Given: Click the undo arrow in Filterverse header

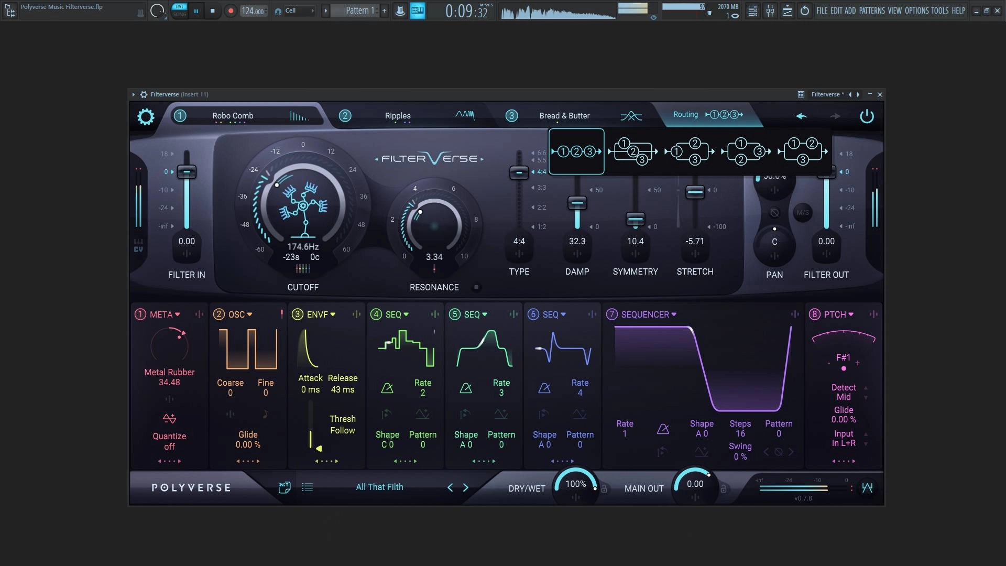Looking at the screenshot, I should click(801, 116).
